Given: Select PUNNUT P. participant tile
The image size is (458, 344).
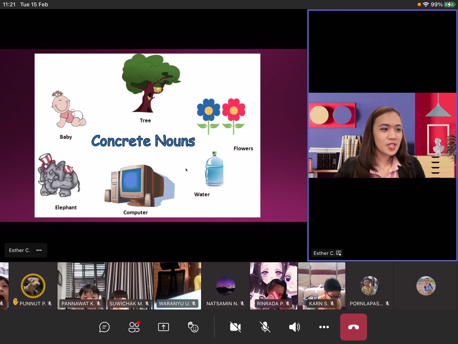Looking at the screenshot, I should pyautogui.click(x=33, y=286).
